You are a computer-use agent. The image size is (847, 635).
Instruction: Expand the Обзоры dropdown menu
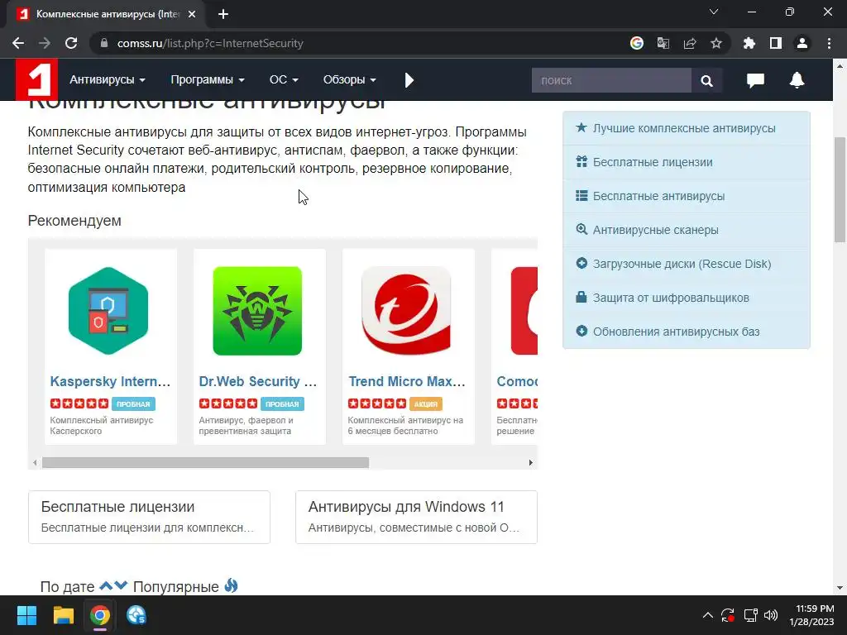pos(350,80)
